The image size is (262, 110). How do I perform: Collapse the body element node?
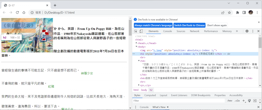pos(136,47)
